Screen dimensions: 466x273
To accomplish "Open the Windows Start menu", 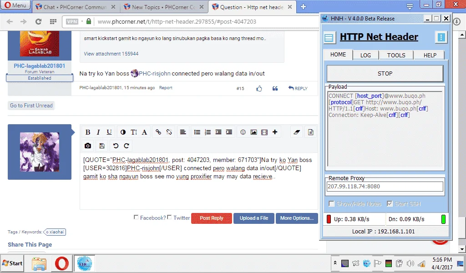I will 12,263.
